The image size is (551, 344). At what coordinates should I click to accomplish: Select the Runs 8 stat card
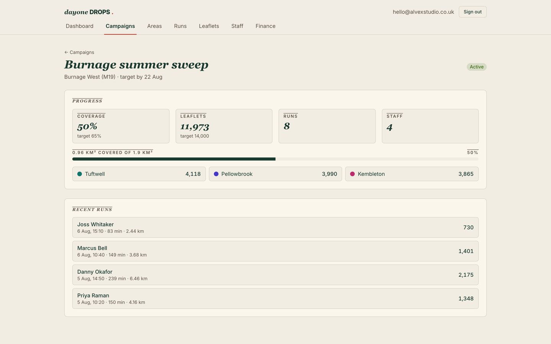coord(327,126)
